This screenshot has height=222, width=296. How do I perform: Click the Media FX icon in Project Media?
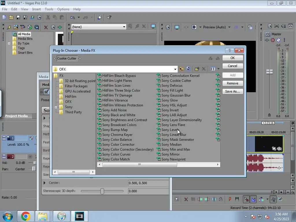pos(60,27)
